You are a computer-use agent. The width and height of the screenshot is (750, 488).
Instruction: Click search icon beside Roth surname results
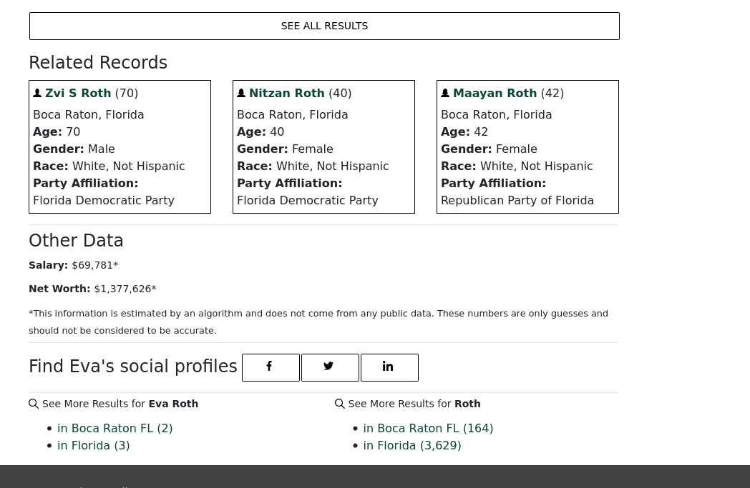coord(340,404)
